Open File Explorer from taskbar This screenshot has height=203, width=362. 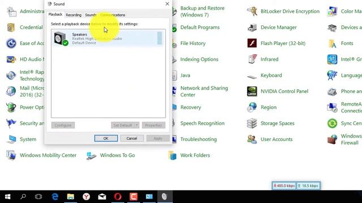pos(70,197)
